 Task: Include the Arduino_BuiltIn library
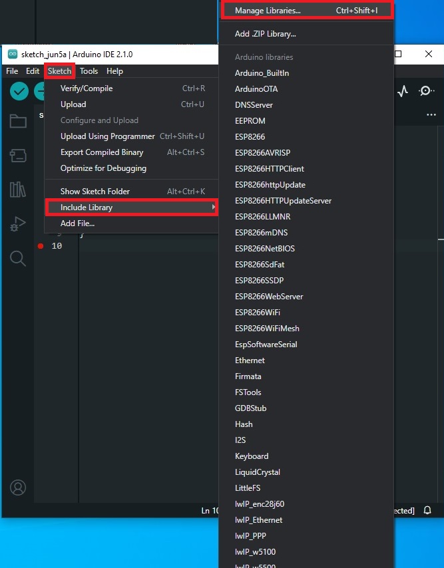307,72
